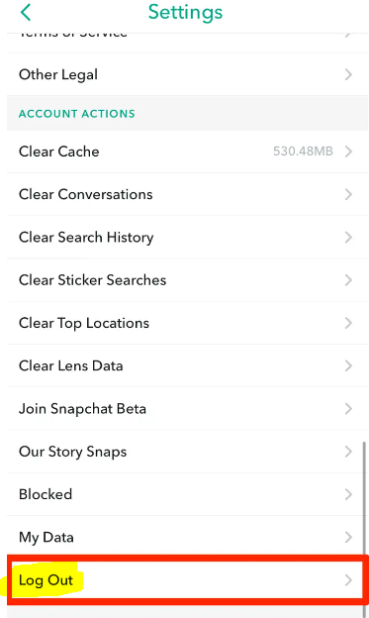Tap the green back arrow icon
Screen dimensions: 369x618
click(25, 12)
